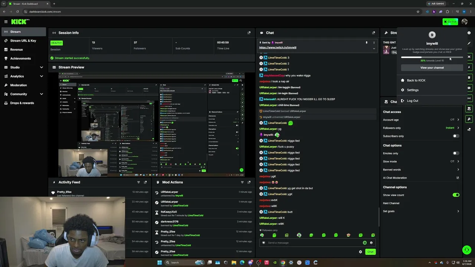Click the wrench icon in right sidebar
475x267 pixels.
[x=469, y=119]
